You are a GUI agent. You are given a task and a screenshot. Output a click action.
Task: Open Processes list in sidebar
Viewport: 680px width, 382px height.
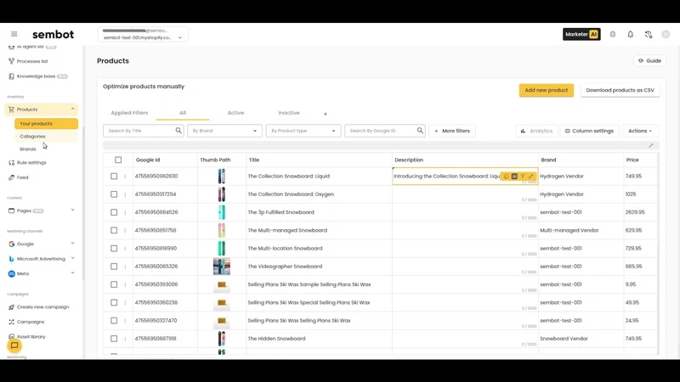tap(32, 61)
